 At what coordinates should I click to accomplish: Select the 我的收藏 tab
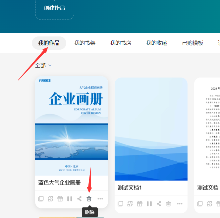click(x=157, y=43)
